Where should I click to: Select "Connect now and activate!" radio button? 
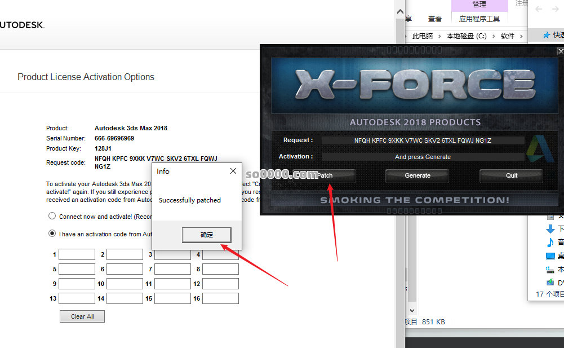(52, 216)
